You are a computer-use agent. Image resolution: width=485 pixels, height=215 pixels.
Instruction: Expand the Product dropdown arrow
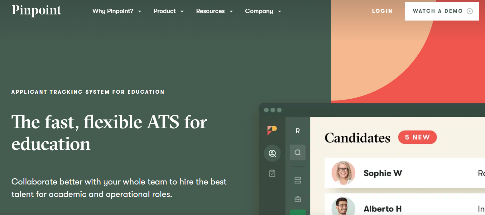182,12
